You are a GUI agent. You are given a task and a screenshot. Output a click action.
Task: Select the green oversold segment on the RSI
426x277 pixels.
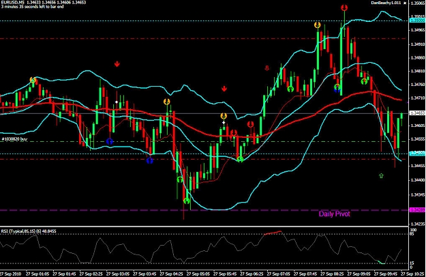point(381,262)
